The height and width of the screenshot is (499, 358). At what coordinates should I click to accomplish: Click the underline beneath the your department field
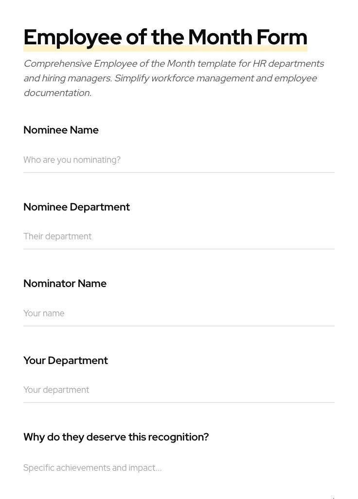tap(179, 403)
